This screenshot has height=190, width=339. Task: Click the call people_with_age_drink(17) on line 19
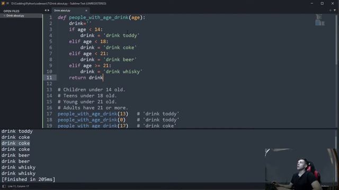pyautogui.click(x=93, y=126)
